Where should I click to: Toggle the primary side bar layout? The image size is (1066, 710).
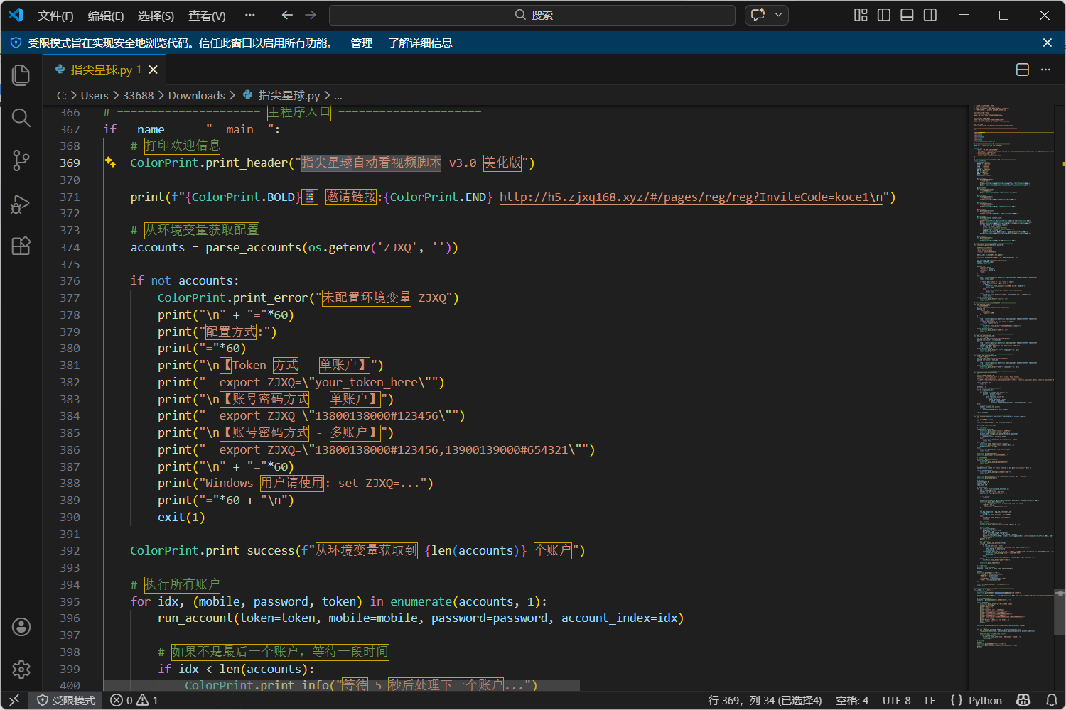tap(883, 15)
